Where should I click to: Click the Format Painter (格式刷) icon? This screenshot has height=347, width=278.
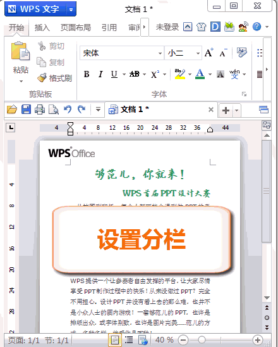pos(42,78)
